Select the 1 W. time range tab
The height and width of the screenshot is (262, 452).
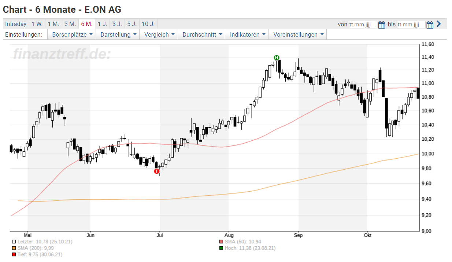[37, 24]
